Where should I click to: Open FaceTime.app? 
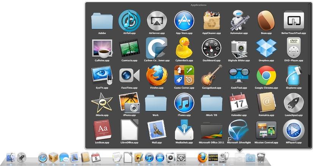[129, 76]
